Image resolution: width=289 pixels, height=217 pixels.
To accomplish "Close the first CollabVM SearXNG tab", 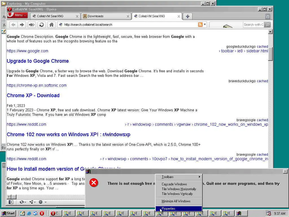I will pos(77,16).
